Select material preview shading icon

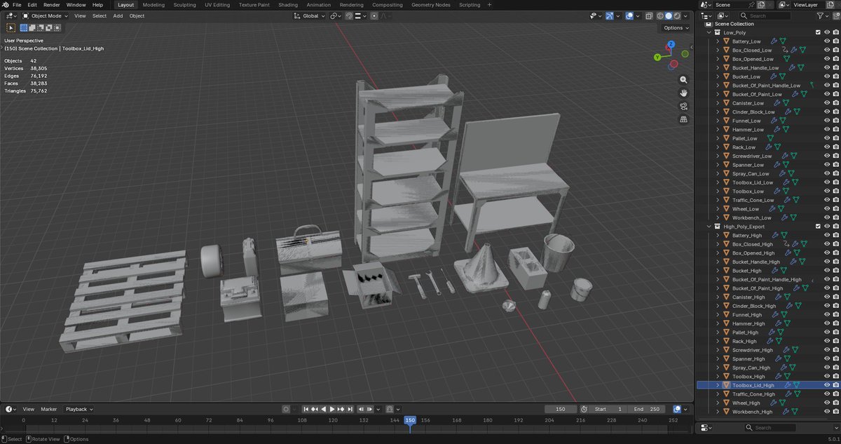[x=676, y=15]
